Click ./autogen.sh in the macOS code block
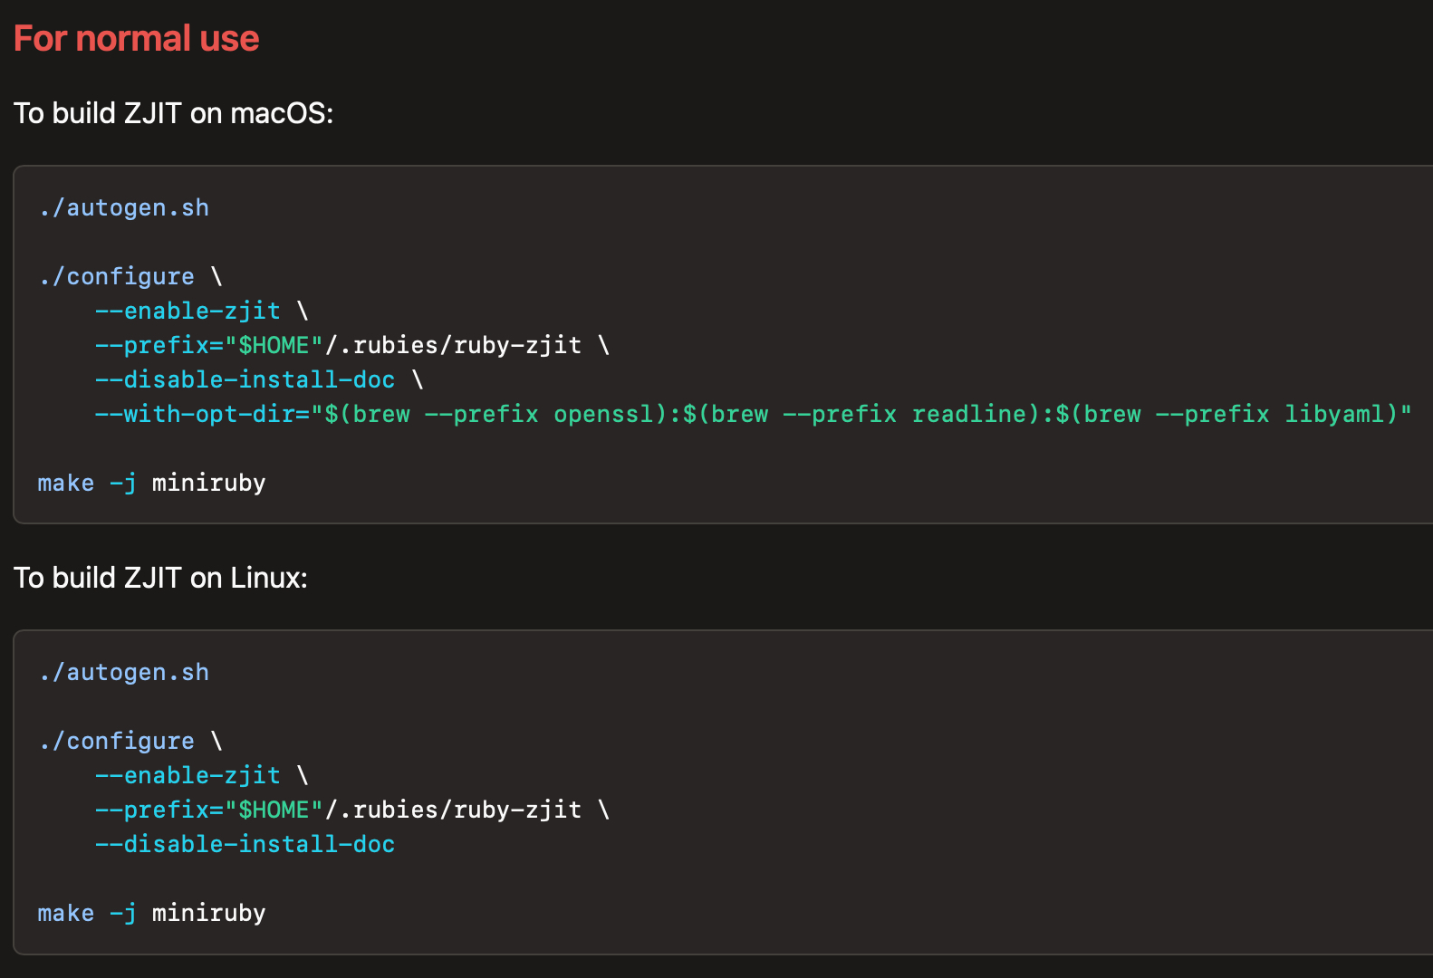The image size is (1433, 978). 123,208
